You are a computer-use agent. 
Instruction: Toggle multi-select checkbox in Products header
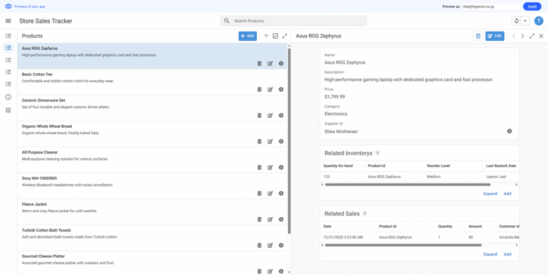coord(276,36)
